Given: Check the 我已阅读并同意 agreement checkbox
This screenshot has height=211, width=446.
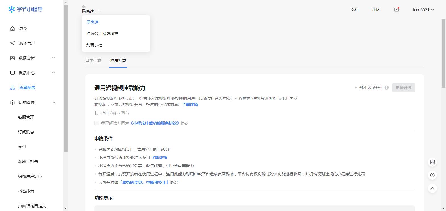Looking at the screenshot, I should pyautogui.click(x=97, y=123).
